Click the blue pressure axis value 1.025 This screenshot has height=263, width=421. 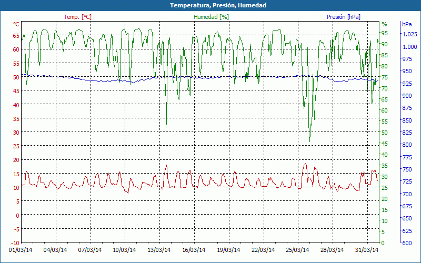click(410, 34)
